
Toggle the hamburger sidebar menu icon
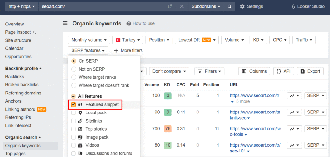click(x=65, y=23)
